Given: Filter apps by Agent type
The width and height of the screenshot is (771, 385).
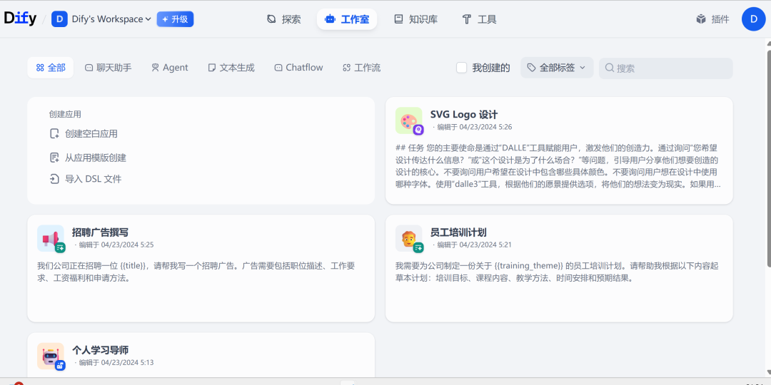Looking at the screenshot, I should point(170,68).
